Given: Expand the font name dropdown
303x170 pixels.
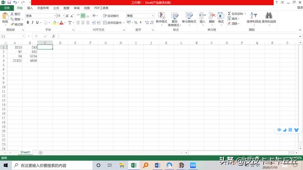Looking at the screenshot, I should tap(55, 16).
